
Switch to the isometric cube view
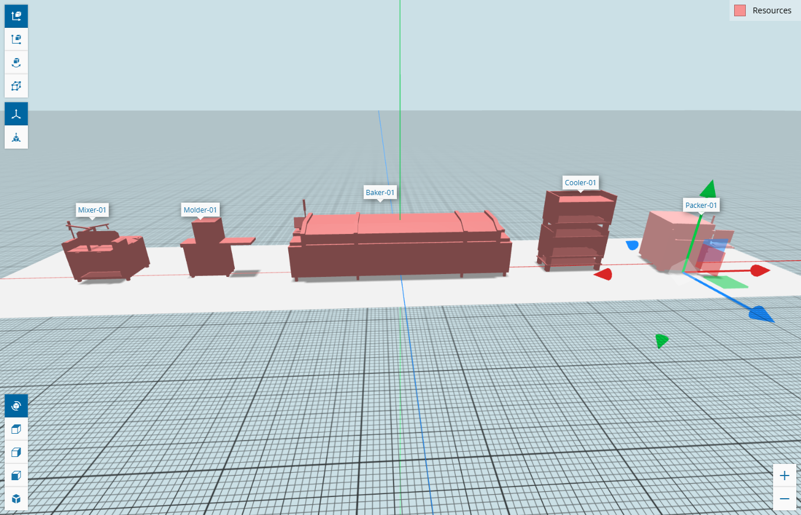tap(16, 499)
